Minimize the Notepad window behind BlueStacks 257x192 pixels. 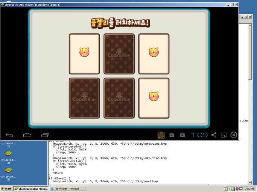(242, 16)
